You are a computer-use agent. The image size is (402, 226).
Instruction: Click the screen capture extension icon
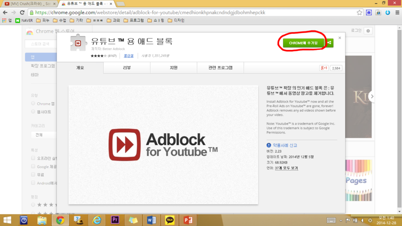(x=368, y=13)
